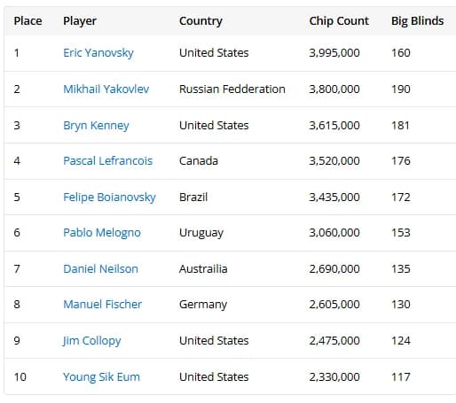The height and width of the screenshot is (403, 456).
Task: Select the Country column header
Action: (x=200, y=21)
